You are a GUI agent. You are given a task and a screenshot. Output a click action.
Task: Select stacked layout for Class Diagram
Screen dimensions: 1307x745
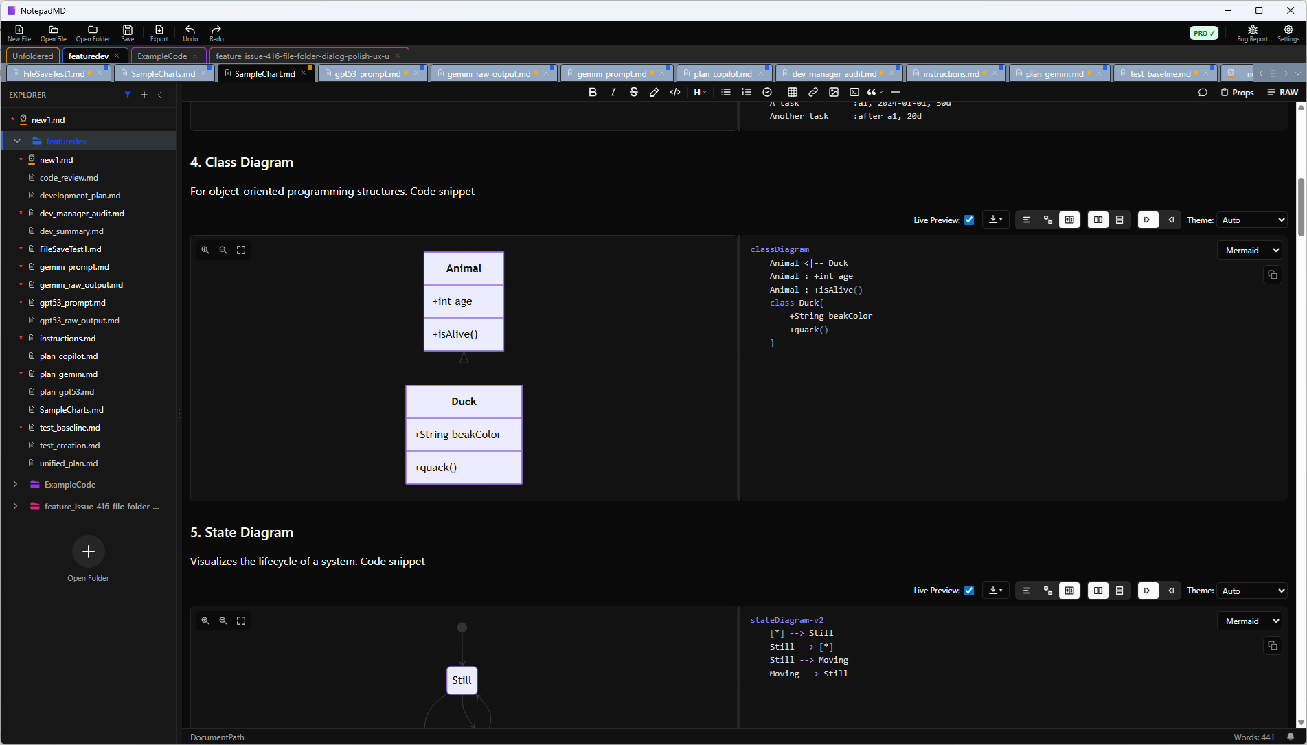[1120, 220]
